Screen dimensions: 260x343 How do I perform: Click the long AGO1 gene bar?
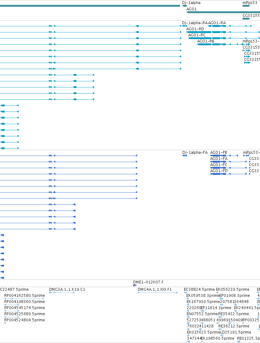click(223, 12)
